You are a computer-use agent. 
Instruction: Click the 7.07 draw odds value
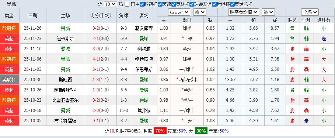254,80
